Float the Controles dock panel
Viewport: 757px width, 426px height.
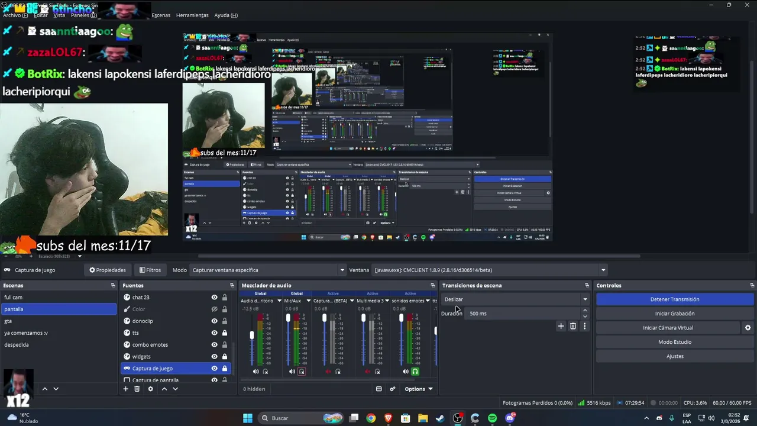pos(752,285)
